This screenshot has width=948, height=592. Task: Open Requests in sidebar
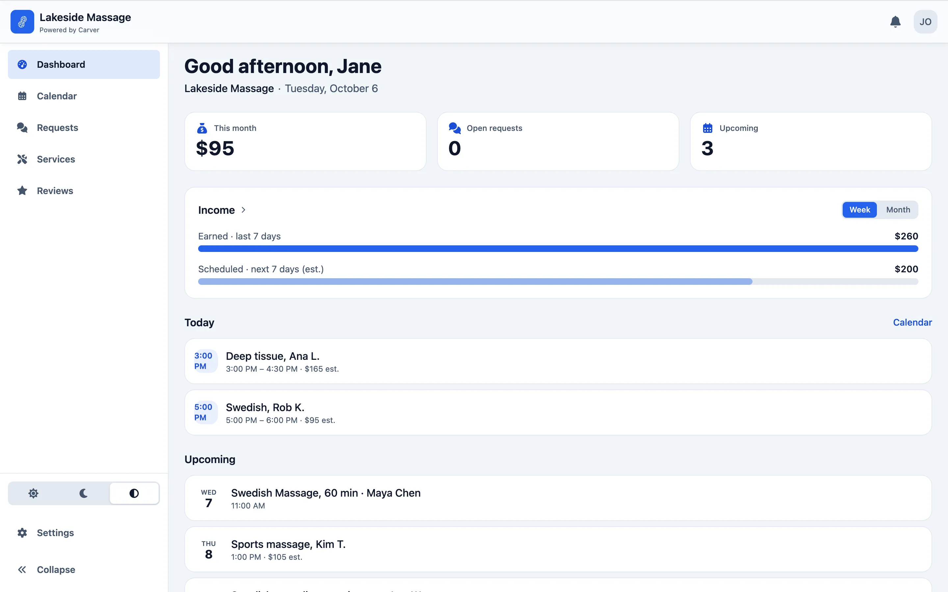84,128
